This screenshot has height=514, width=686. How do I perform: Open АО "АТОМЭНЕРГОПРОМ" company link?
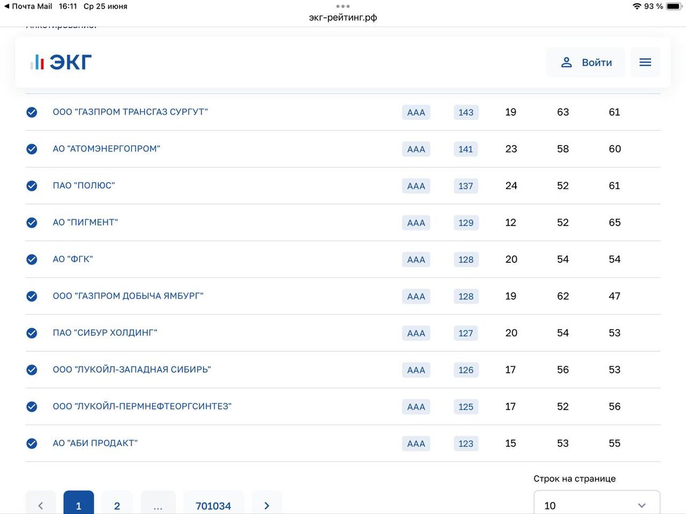[x=106, y=148]
